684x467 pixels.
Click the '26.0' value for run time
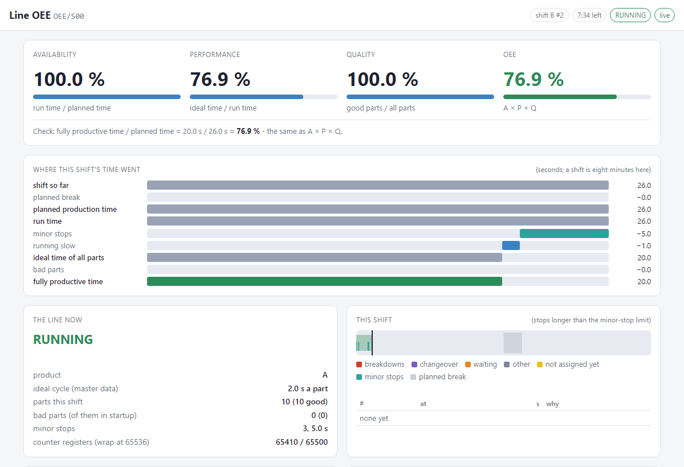point(644,222)
